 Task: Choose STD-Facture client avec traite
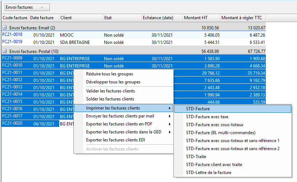tap(214, 165)
